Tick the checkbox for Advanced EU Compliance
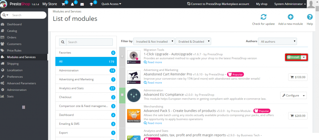 click(x=122, y=95)
